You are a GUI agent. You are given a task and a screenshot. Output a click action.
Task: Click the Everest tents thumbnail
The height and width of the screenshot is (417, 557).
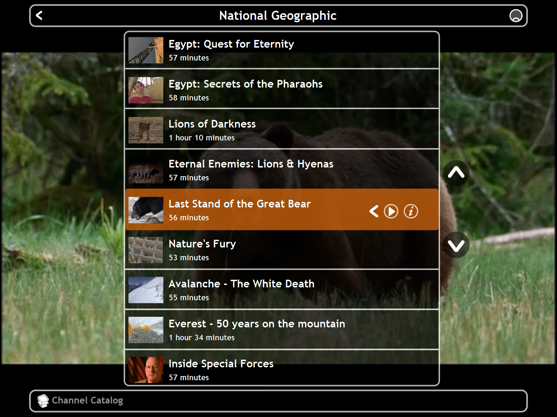[146, 330]
